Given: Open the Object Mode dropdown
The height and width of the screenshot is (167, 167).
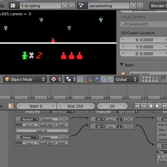Looking at the screenshot, I should [25, 79].
